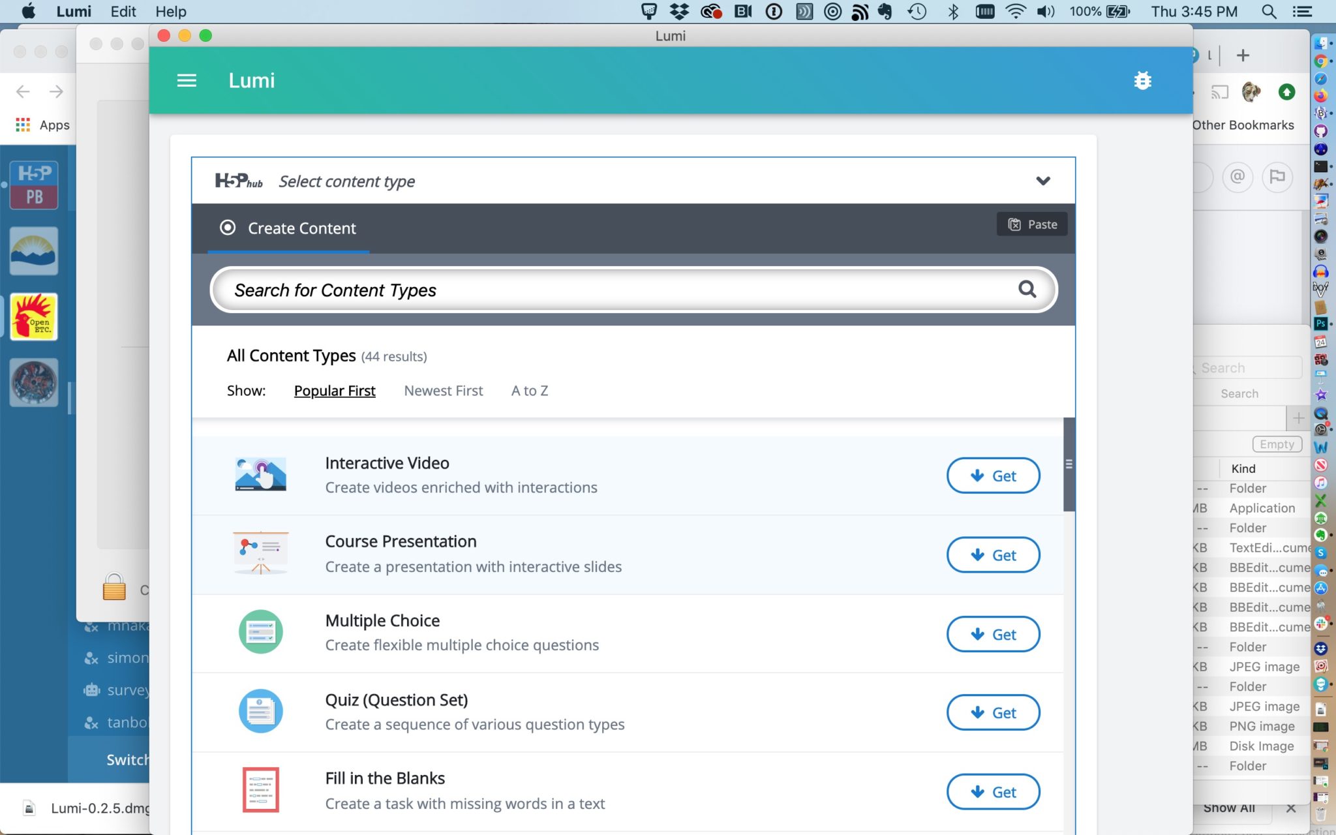
Task: Click the H5P hub logo
Action: (239, 181)
